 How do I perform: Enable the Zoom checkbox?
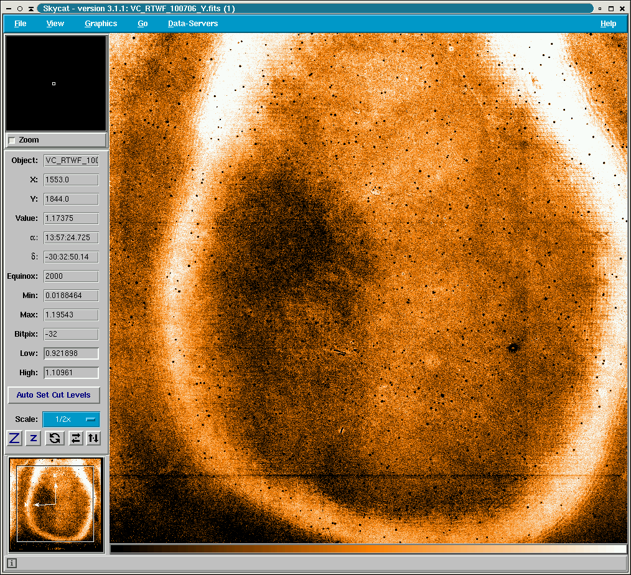pyautogui.click(x=12, y=141)
